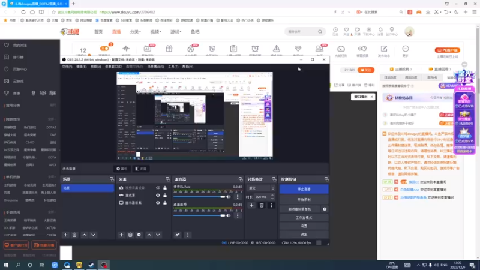The width and height of the screenshot is (480, 270).
Task: Pop out the Audio Mixer dock
Action: [241, 179]
